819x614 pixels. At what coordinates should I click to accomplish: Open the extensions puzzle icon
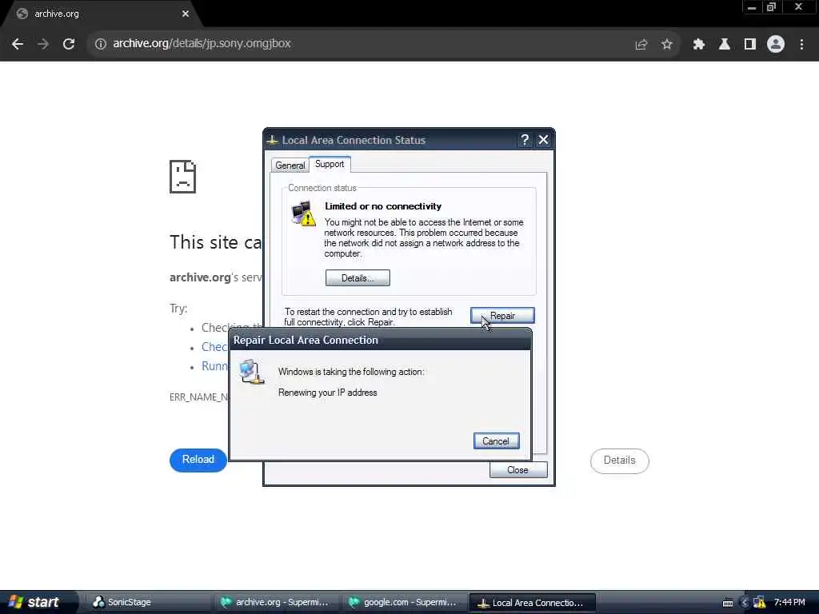[x=699, y=45]
